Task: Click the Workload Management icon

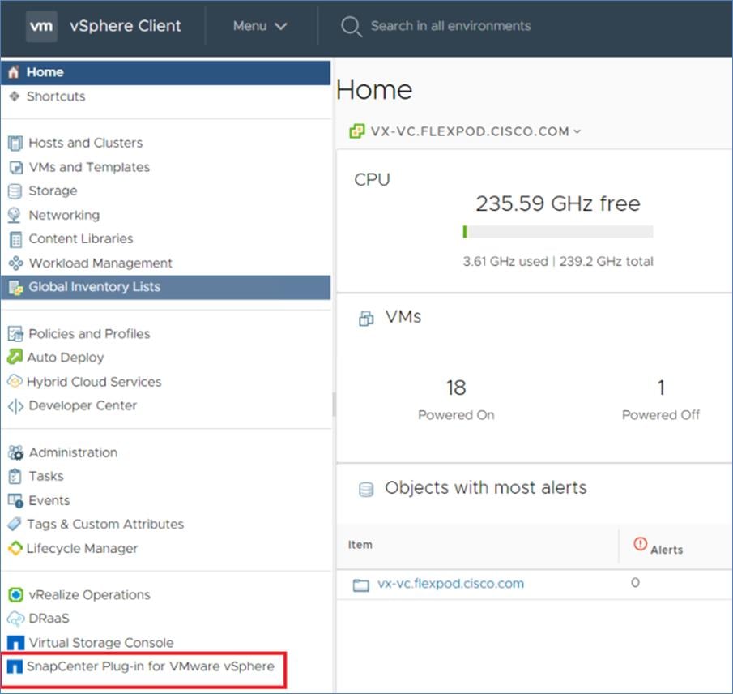Action: point(15,263)
